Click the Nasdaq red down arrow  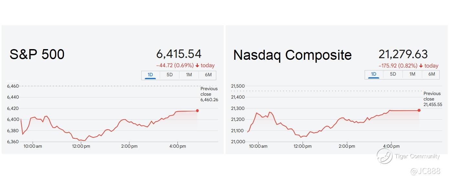pyautogui.click(x=421, y=66)
